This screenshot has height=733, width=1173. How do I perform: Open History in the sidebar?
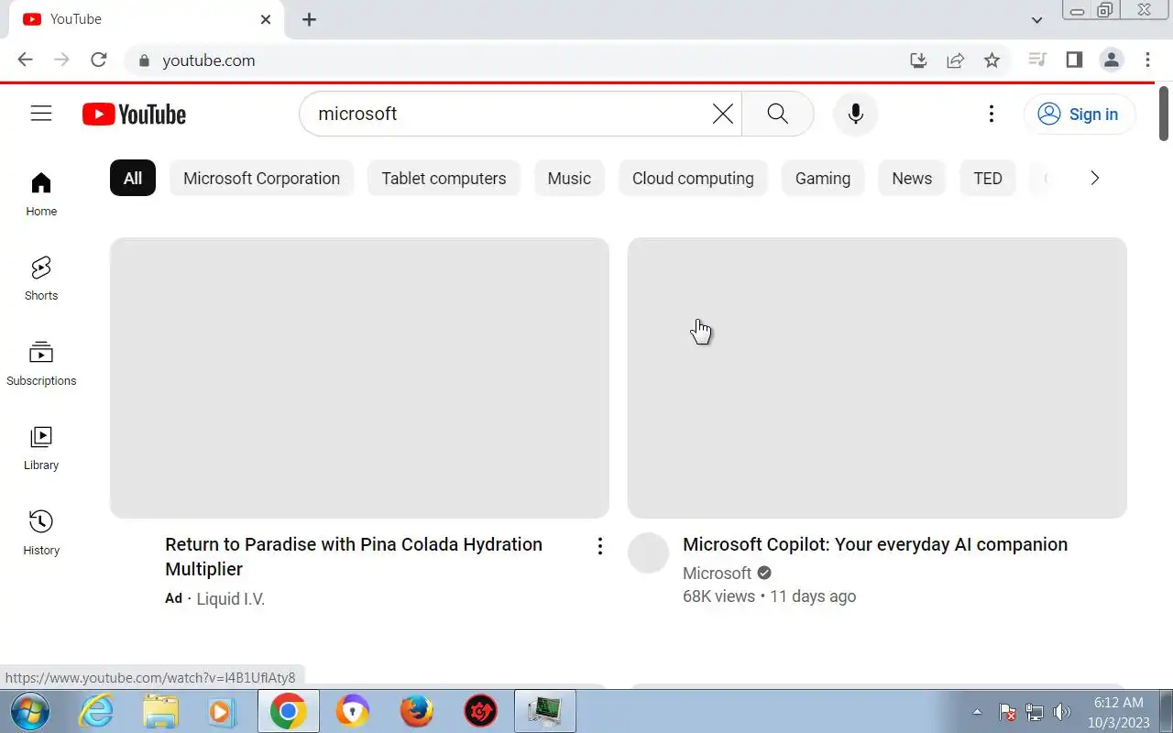click(41, 533)
